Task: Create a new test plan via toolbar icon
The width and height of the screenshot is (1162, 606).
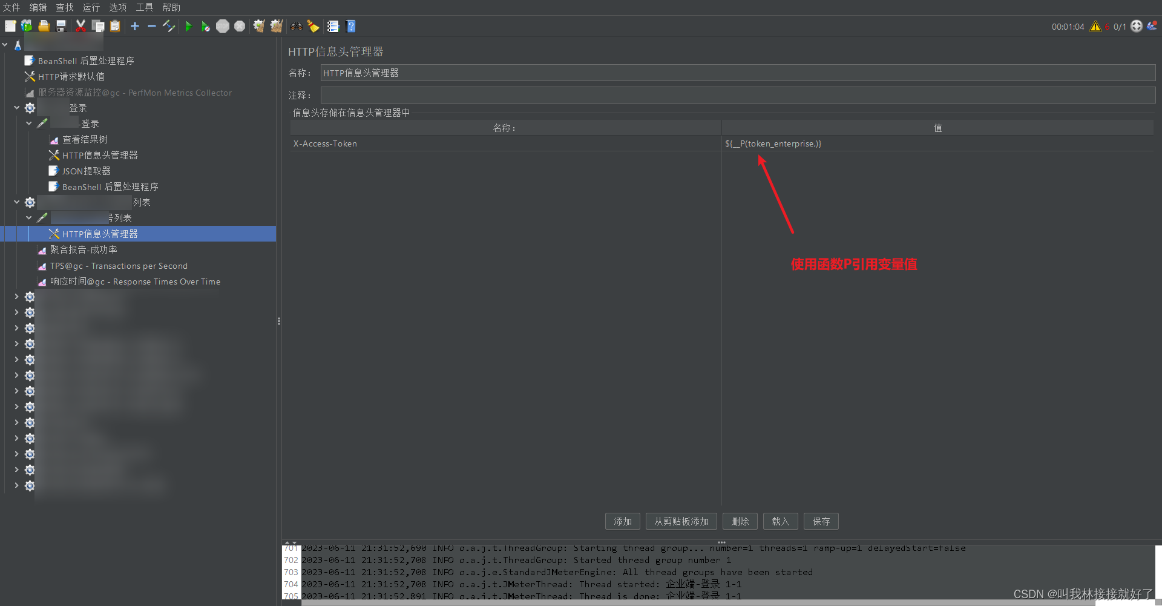Action: click(x=10, y=26)
